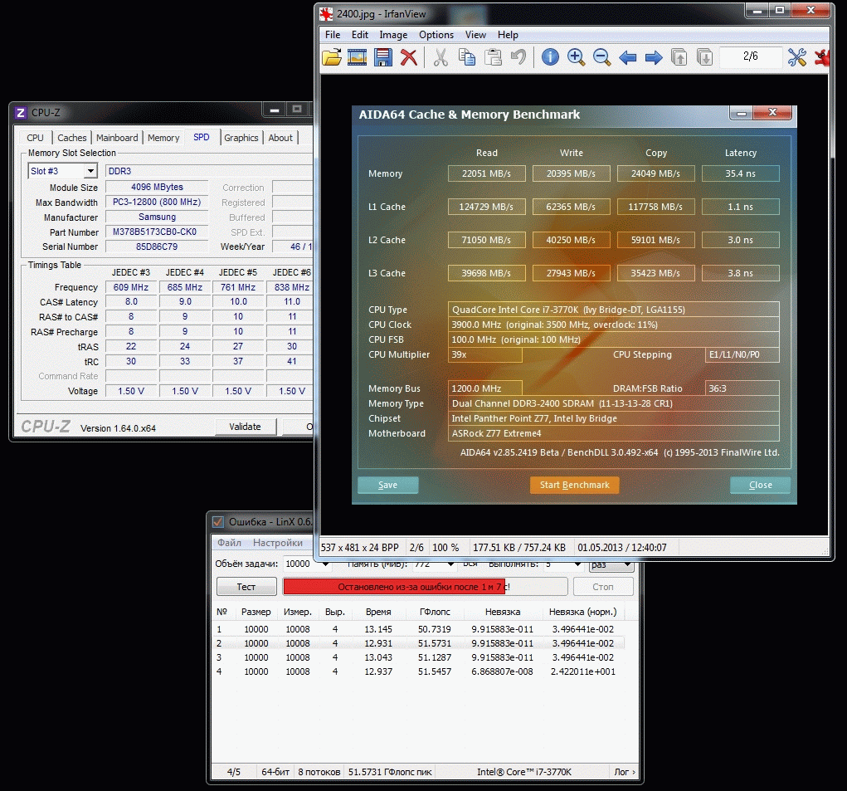Open a file with IrfanView's folder icon

tap(332, 56)
